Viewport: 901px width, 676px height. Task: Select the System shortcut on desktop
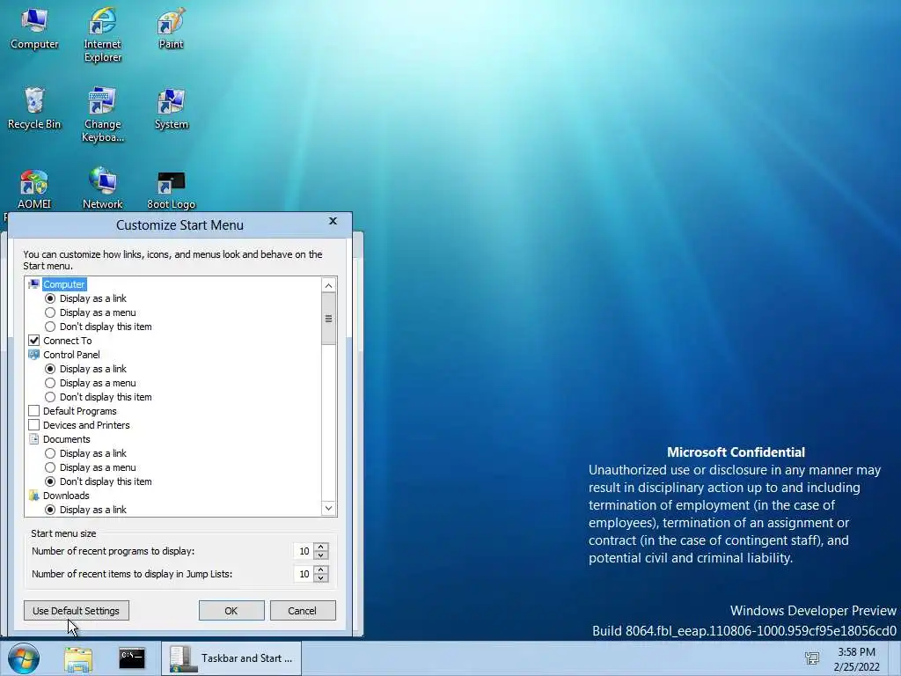[171, 108]
